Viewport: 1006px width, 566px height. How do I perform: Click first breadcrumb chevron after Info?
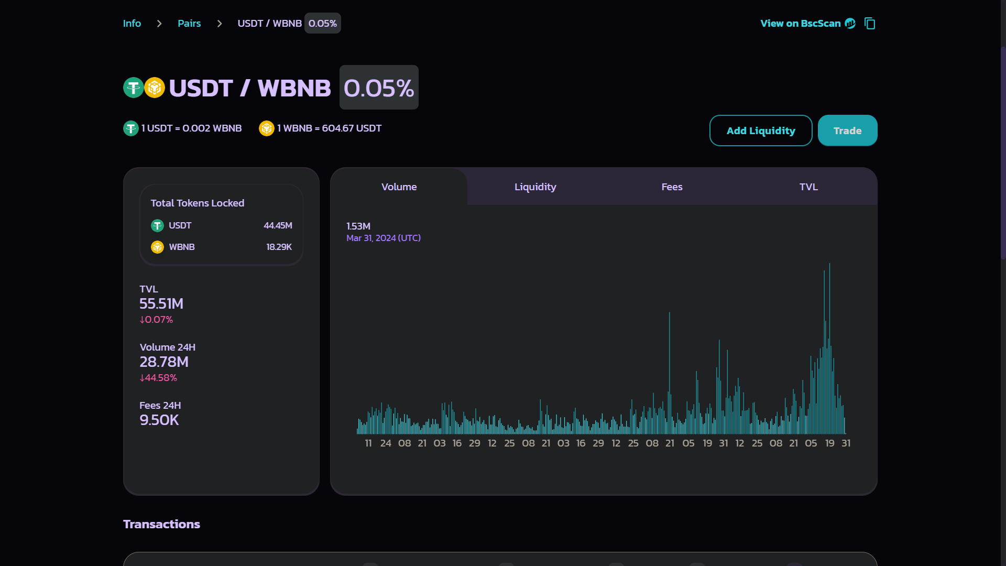(159, 24)
